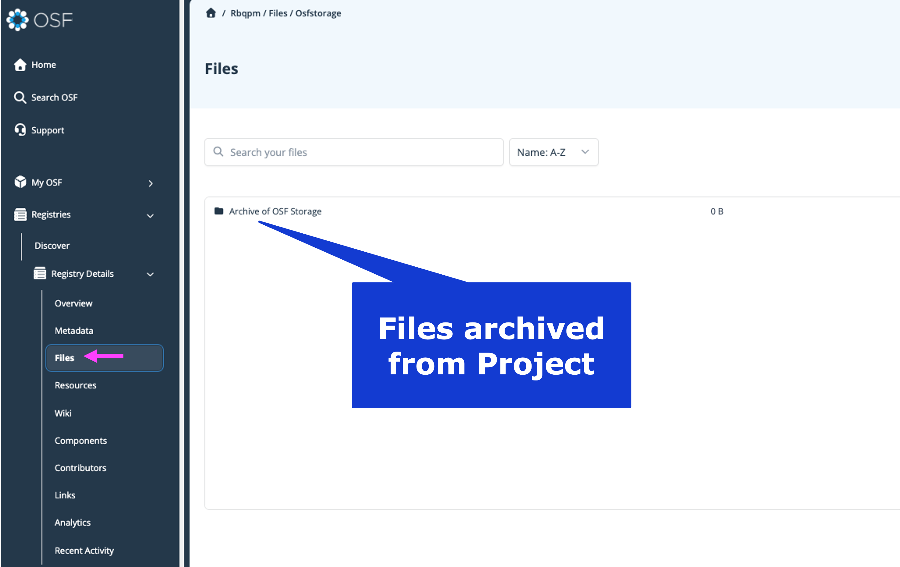The width and height of the screenshot is (900, 567).
Task: Select the Files menu item
Action: 105,358
